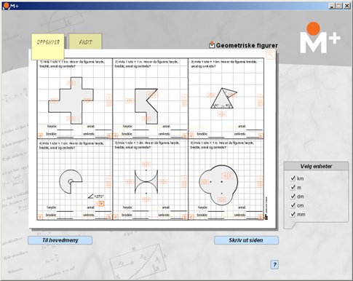The width and height of the screenshot is (353, 281).
Task: Open help with the question mark button
Action: click(274, 264)
